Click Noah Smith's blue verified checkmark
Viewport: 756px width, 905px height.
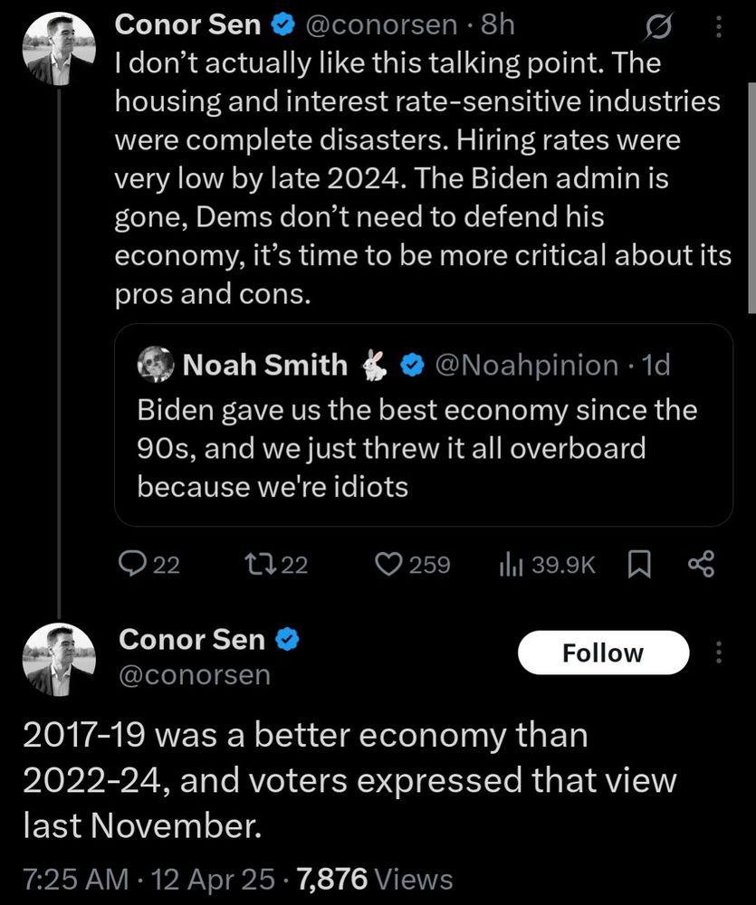[412, 366]
